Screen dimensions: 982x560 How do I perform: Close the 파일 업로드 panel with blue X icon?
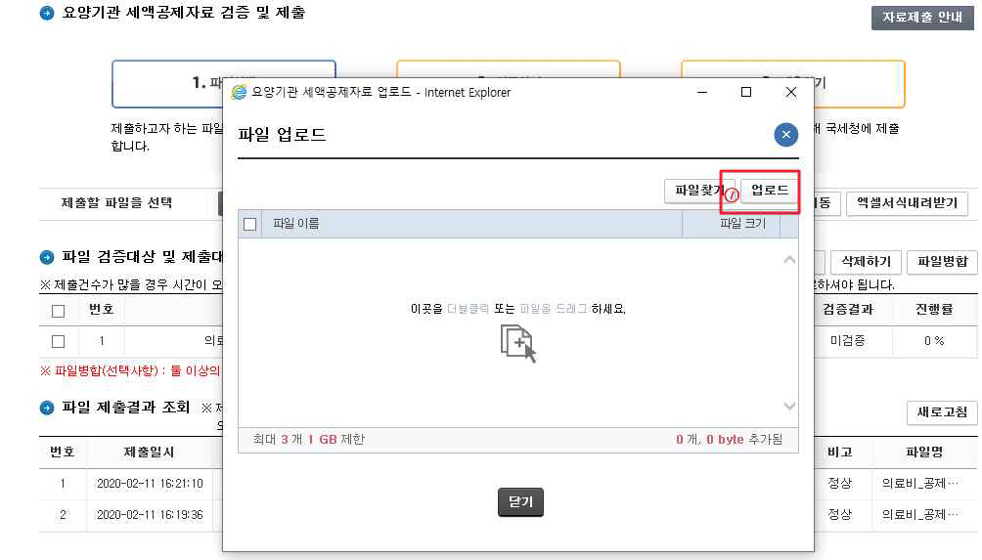(x=785, y=135)
